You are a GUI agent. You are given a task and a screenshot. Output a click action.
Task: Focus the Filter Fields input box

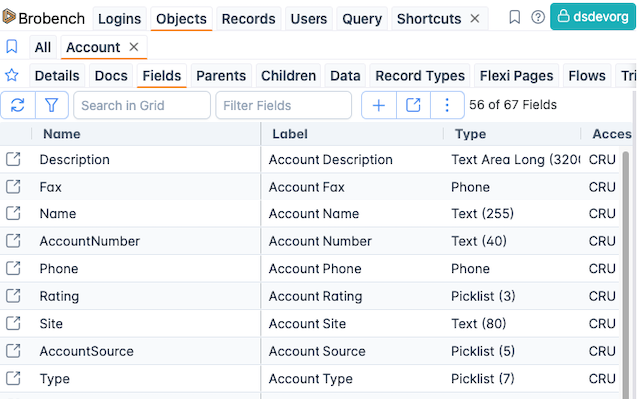284,105
